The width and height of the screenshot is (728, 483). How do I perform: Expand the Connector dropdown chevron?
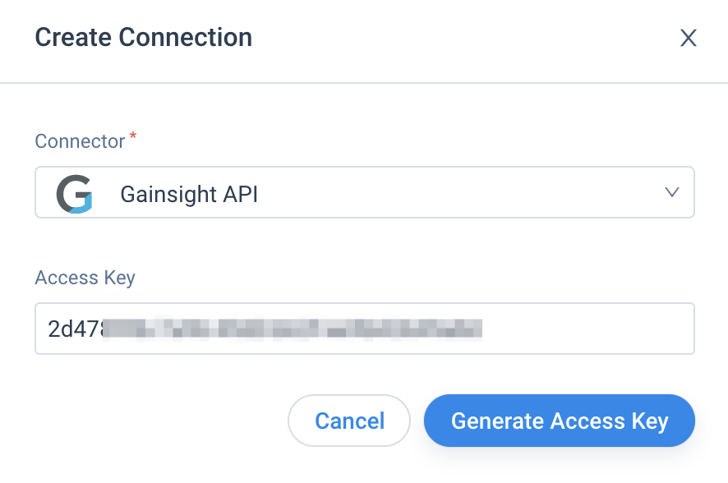pyautogui.click(x=672, y=192)
